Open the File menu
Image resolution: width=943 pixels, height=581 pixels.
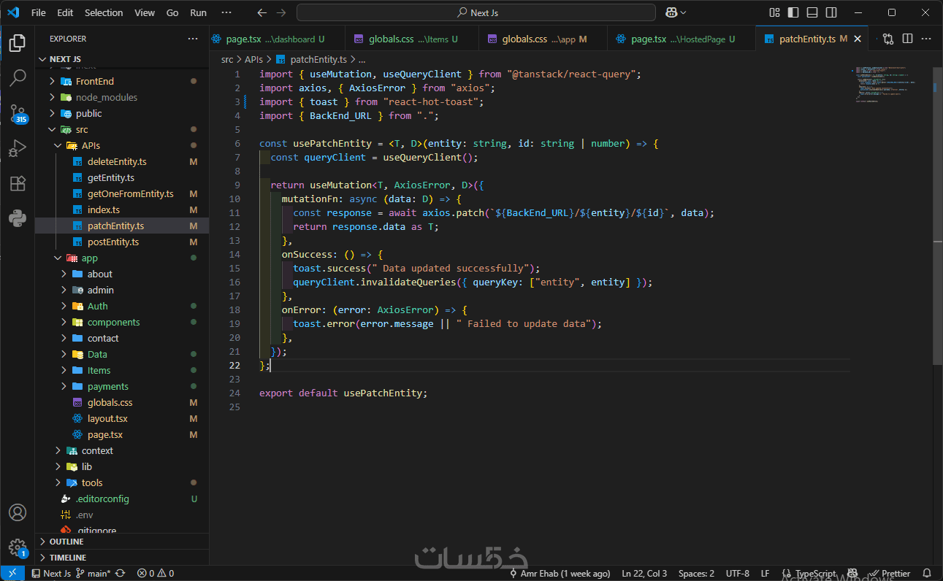coord(38,12)
